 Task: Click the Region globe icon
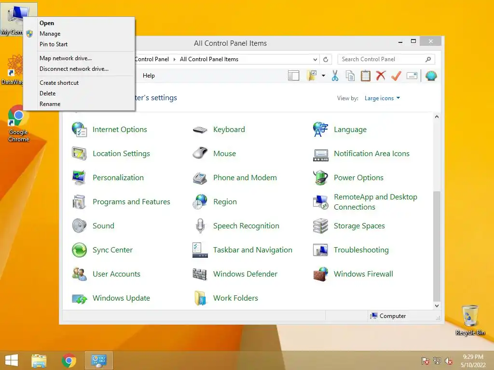200,202
